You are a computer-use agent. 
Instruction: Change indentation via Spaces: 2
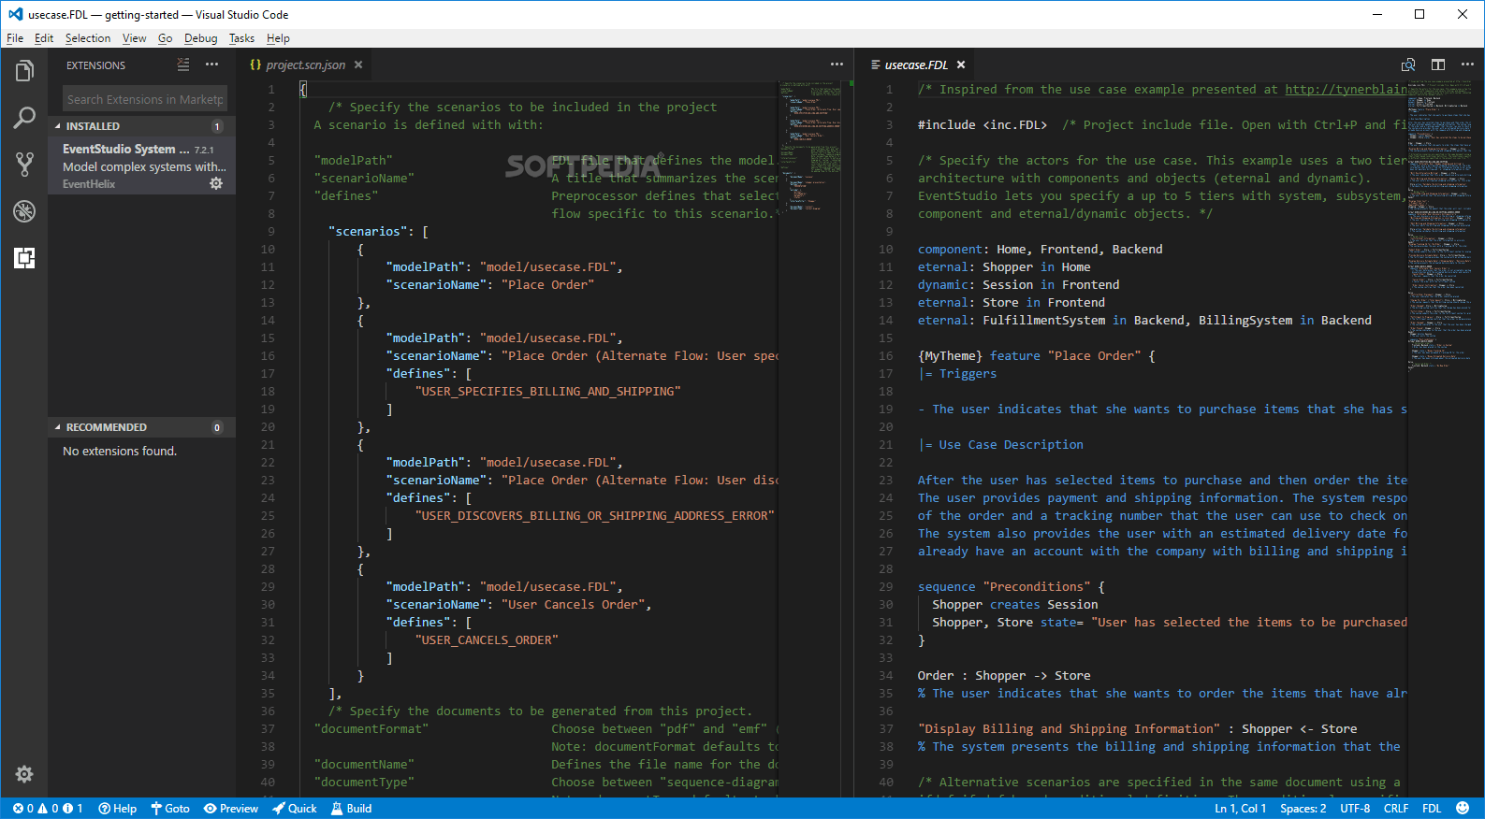tap(1303, 809)
